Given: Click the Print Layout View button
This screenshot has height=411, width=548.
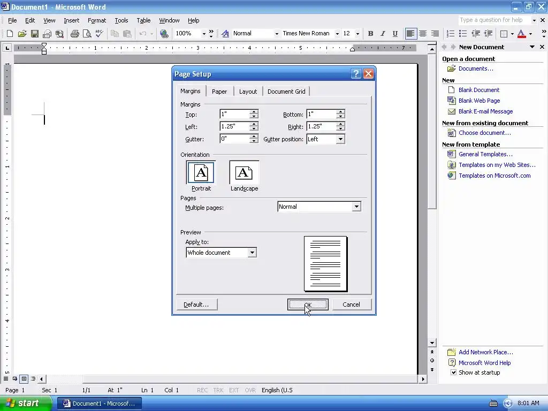Looking at the screenshot, I should pyautogui.click(x=24, y=378).
